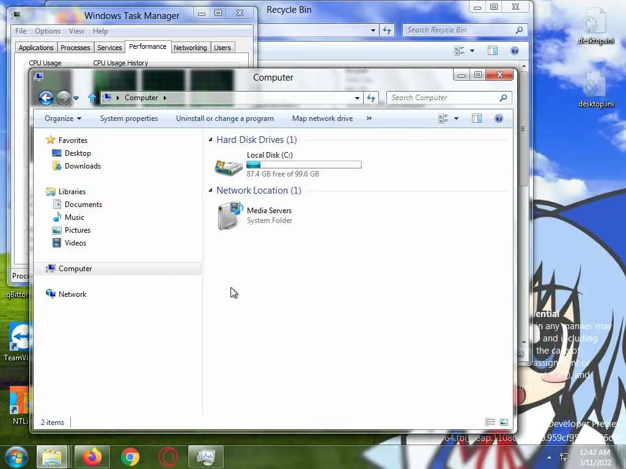Open the Videos library
The image size is (626, 469).
coord(69,243)
